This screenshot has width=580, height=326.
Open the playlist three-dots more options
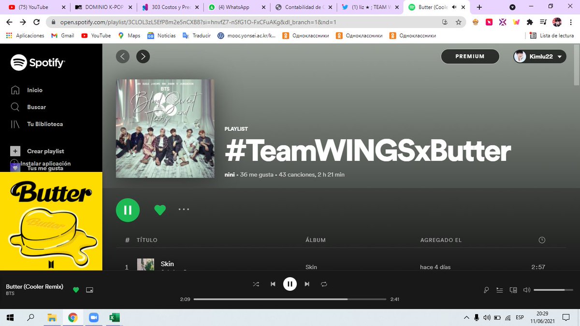tap(184, 210)
